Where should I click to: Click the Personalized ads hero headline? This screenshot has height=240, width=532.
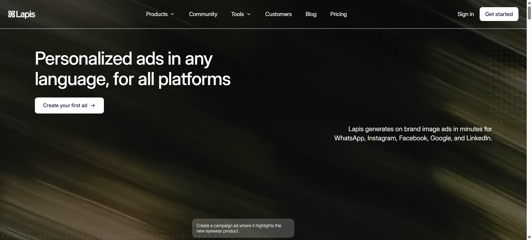(132, 69)
